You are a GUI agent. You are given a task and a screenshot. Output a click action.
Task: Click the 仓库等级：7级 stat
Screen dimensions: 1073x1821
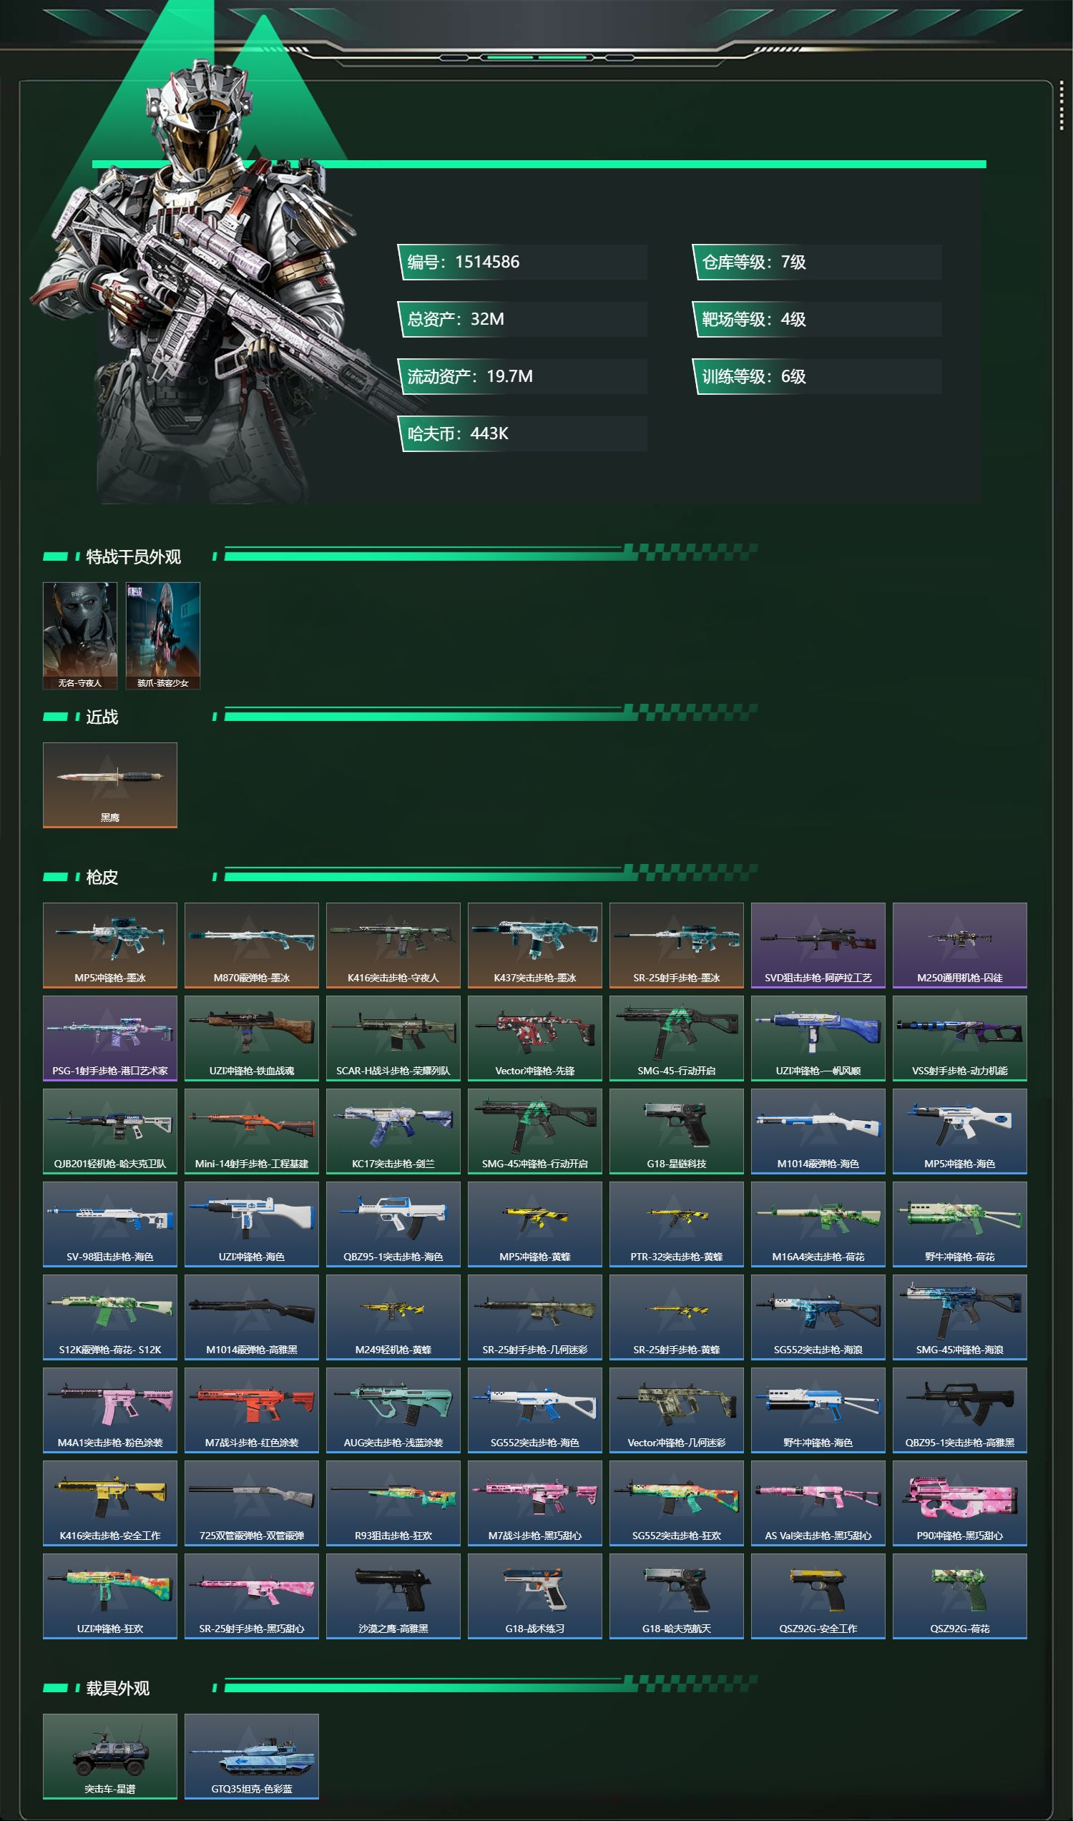(x=817, y=262)
